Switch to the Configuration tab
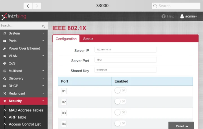The image size is (203, 129). tap(66, 39)
